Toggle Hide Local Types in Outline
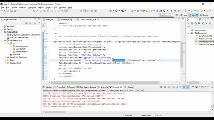Image resolution: width=214 pixels, height=120 pixels. [x=210, y=23]
